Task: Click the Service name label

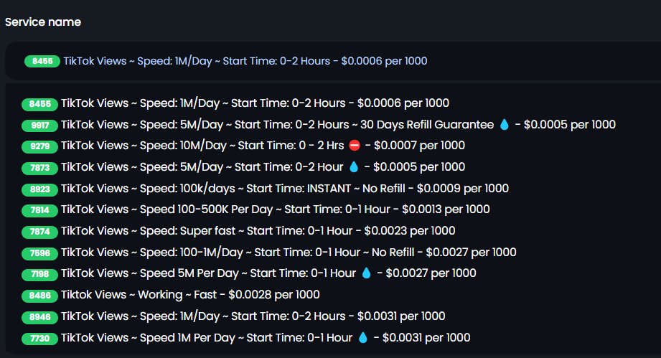Action: (43, 22)
